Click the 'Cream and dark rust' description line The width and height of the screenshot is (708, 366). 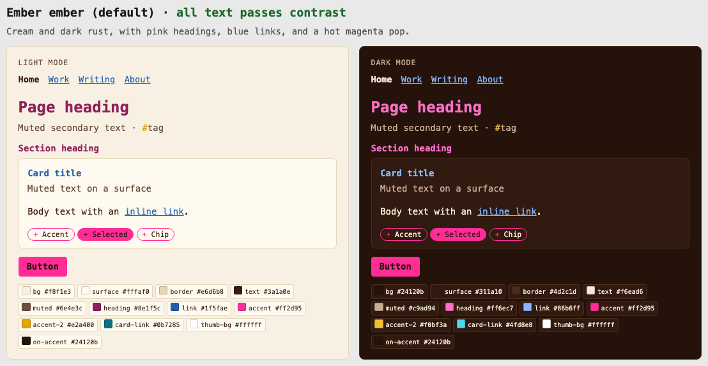208,31
